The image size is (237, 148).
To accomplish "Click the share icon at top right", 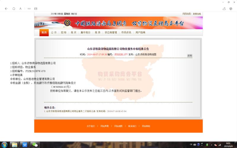I will click(x=224, y=9).
